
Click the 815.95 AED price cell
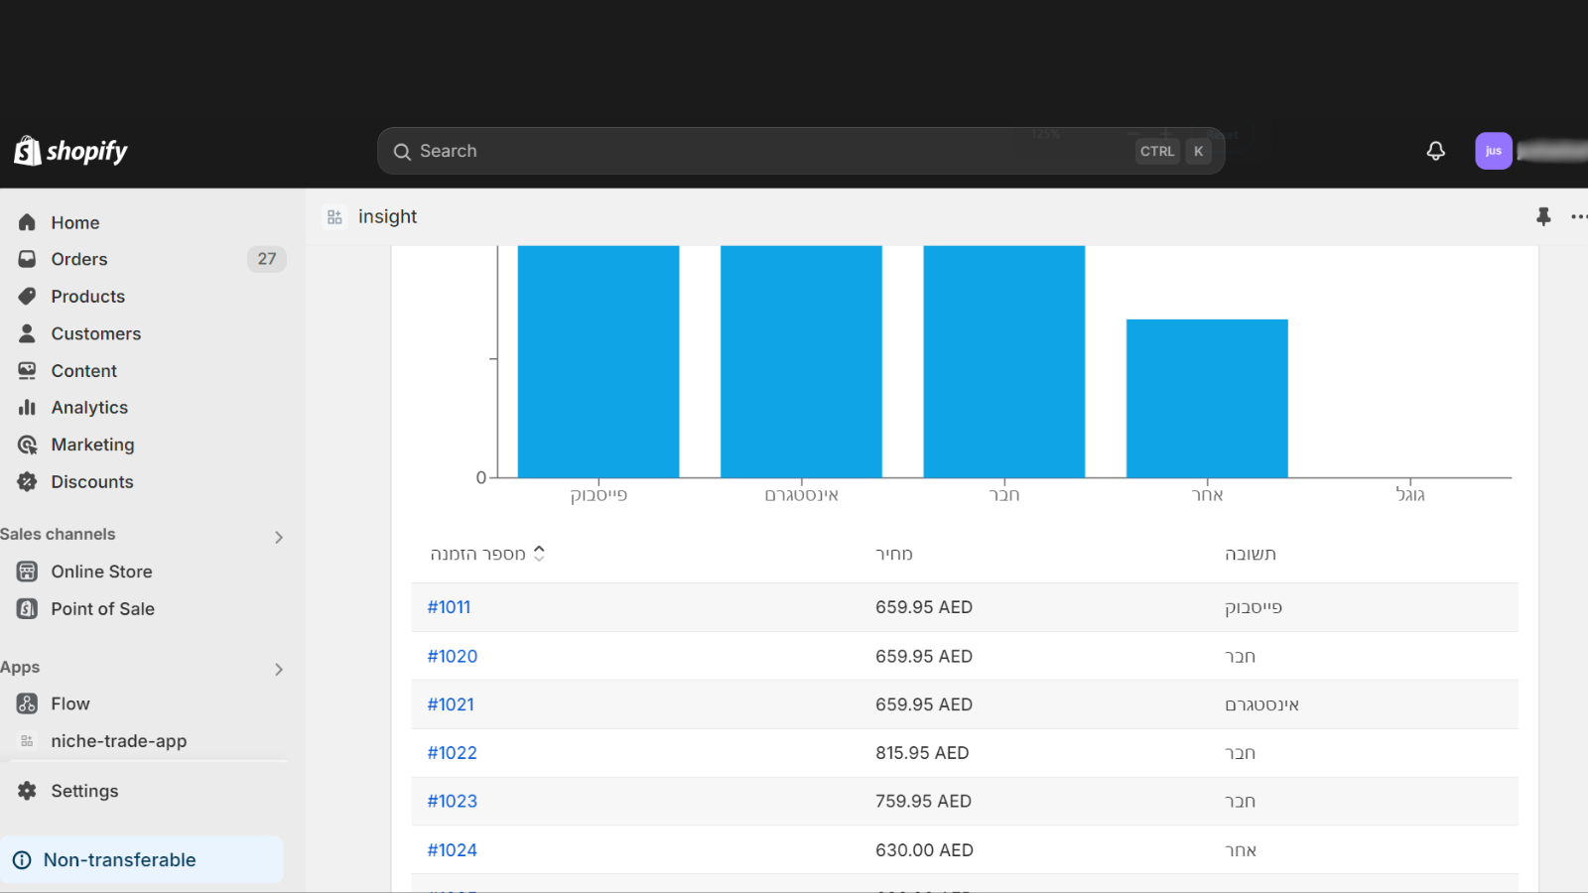tap(922, 753)
